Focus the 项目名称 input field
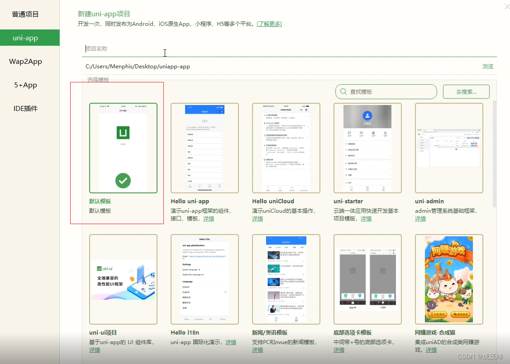 (x=289, y=49)
